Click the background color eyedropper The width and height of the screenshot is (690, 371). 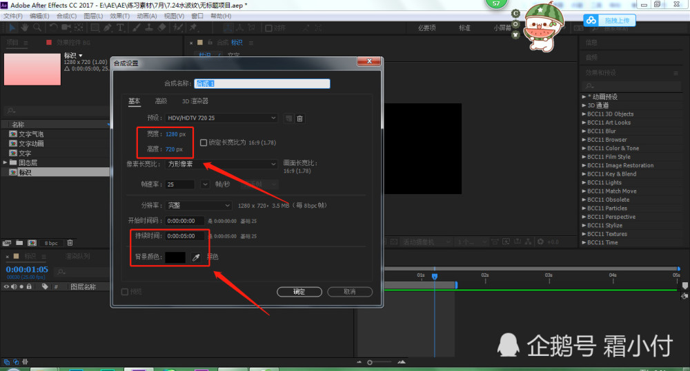click(x=196, y=257)
